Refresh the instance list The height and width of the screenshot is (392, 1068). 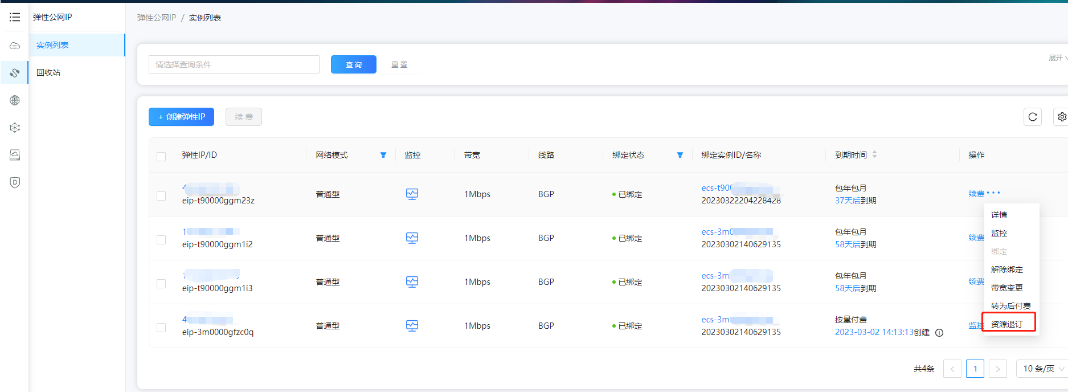point(1033,117)
